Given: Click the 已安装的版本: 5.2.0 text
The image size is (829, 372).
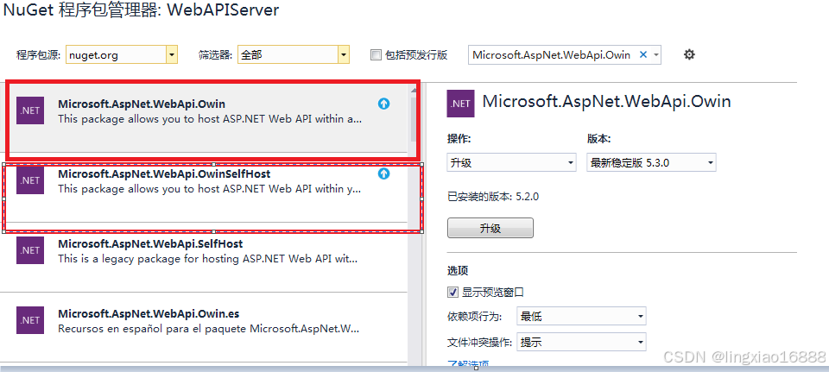Looking at the screenshot, I should (x=493, y=197).
